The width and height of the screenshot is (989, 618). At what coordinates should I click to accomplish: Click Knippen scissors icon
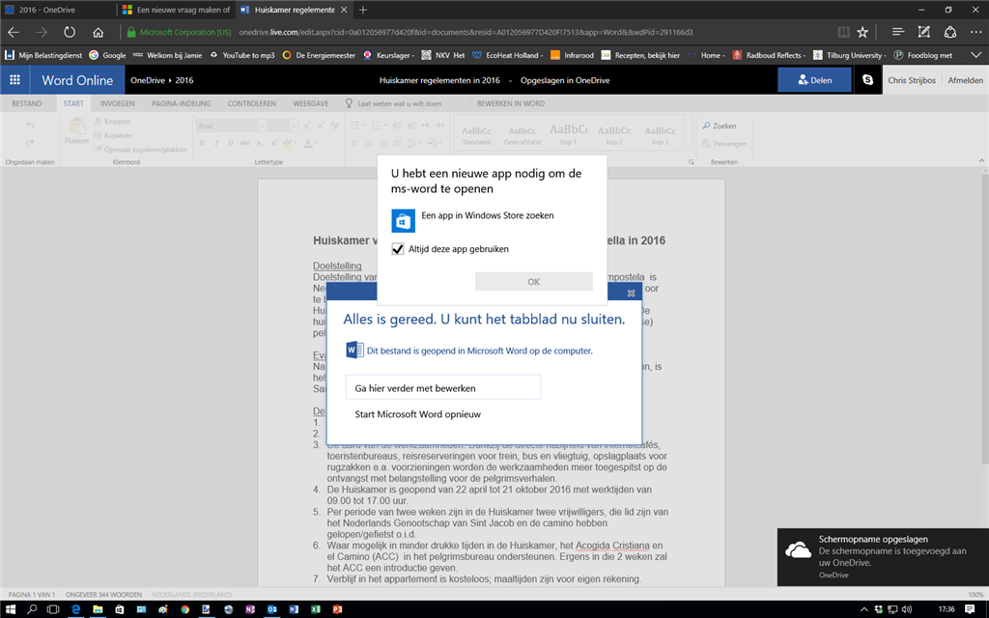[98, 121]
